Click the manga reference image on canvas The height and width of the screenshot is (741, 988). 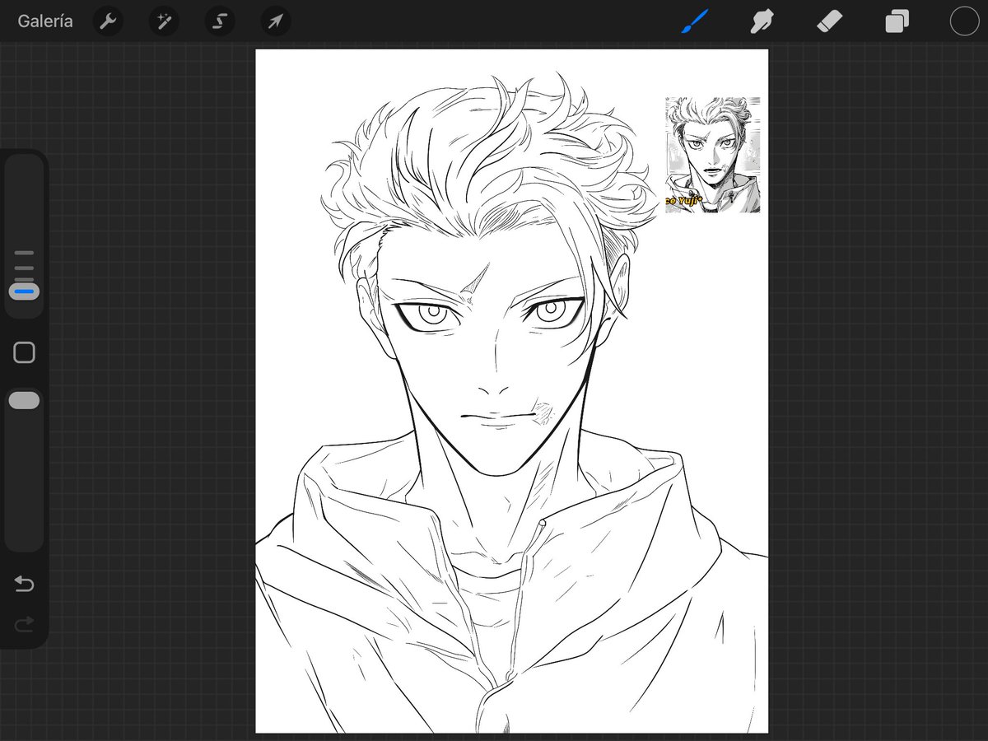pyautogui.click(x=713, y=155)
